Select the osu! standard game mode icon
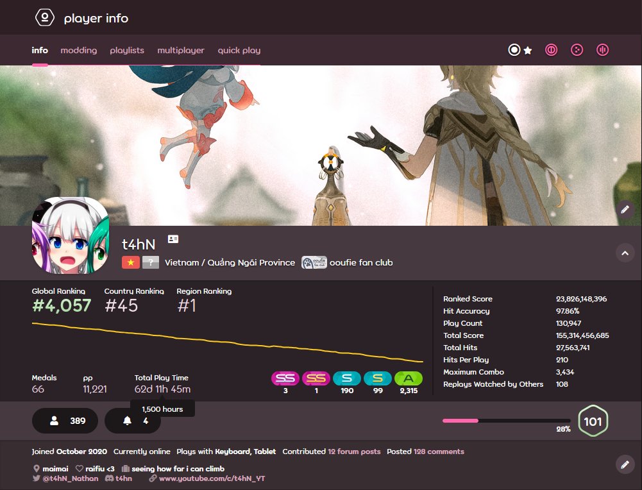Viewport: 642px width, 490px height. 514,50
